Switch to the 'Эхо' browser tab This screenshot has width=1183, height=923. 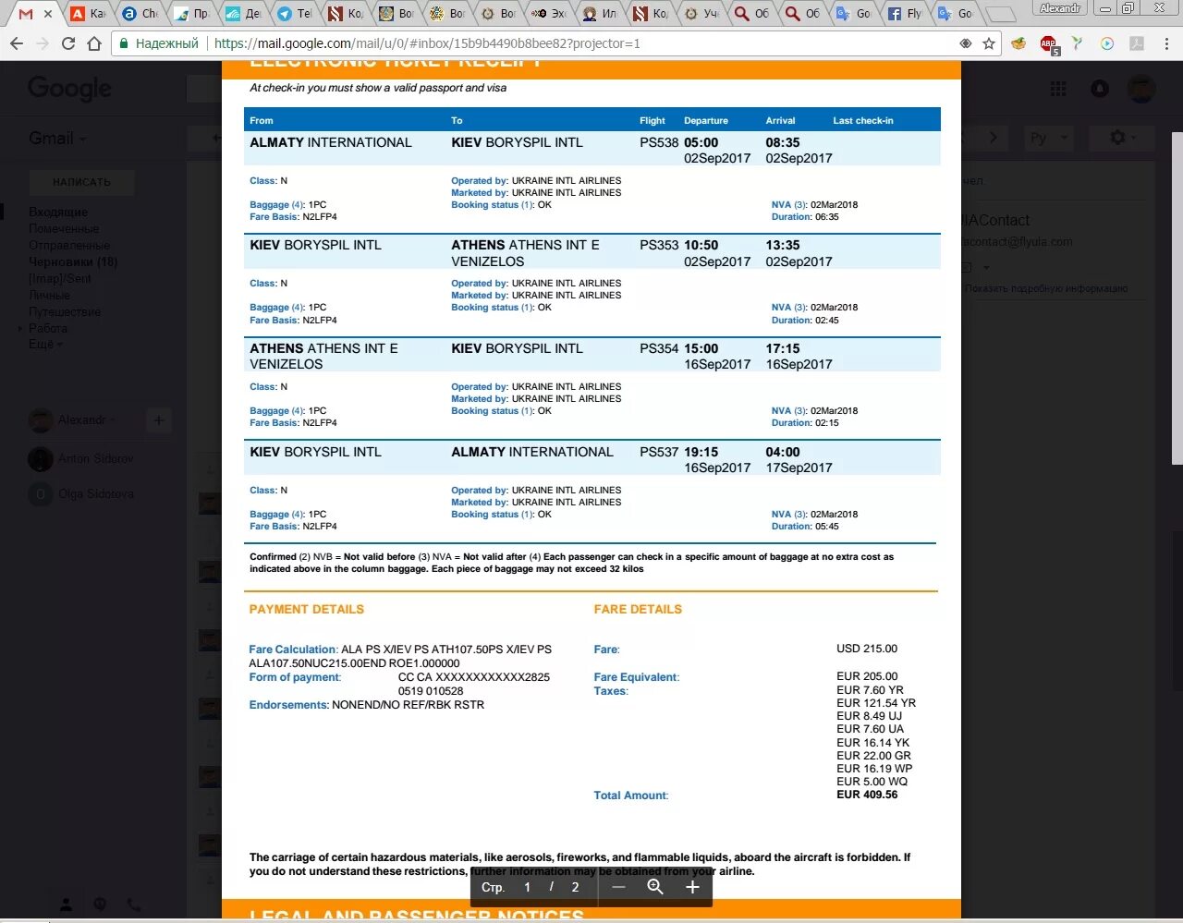pyautogui.click(x=549, y=14)
